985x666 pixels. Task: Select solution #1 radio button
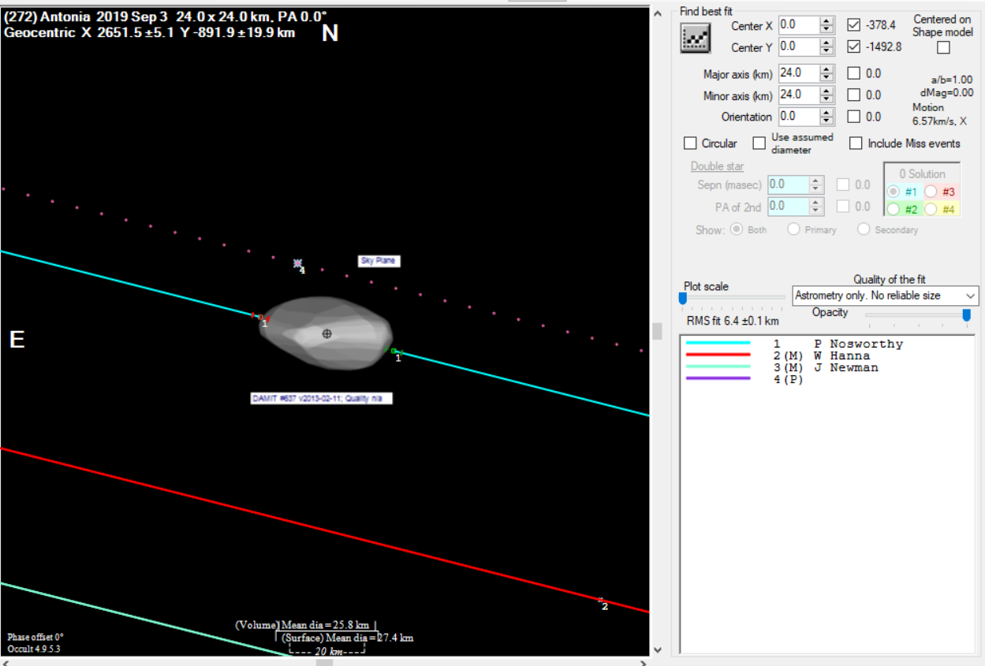coord(894,192)
